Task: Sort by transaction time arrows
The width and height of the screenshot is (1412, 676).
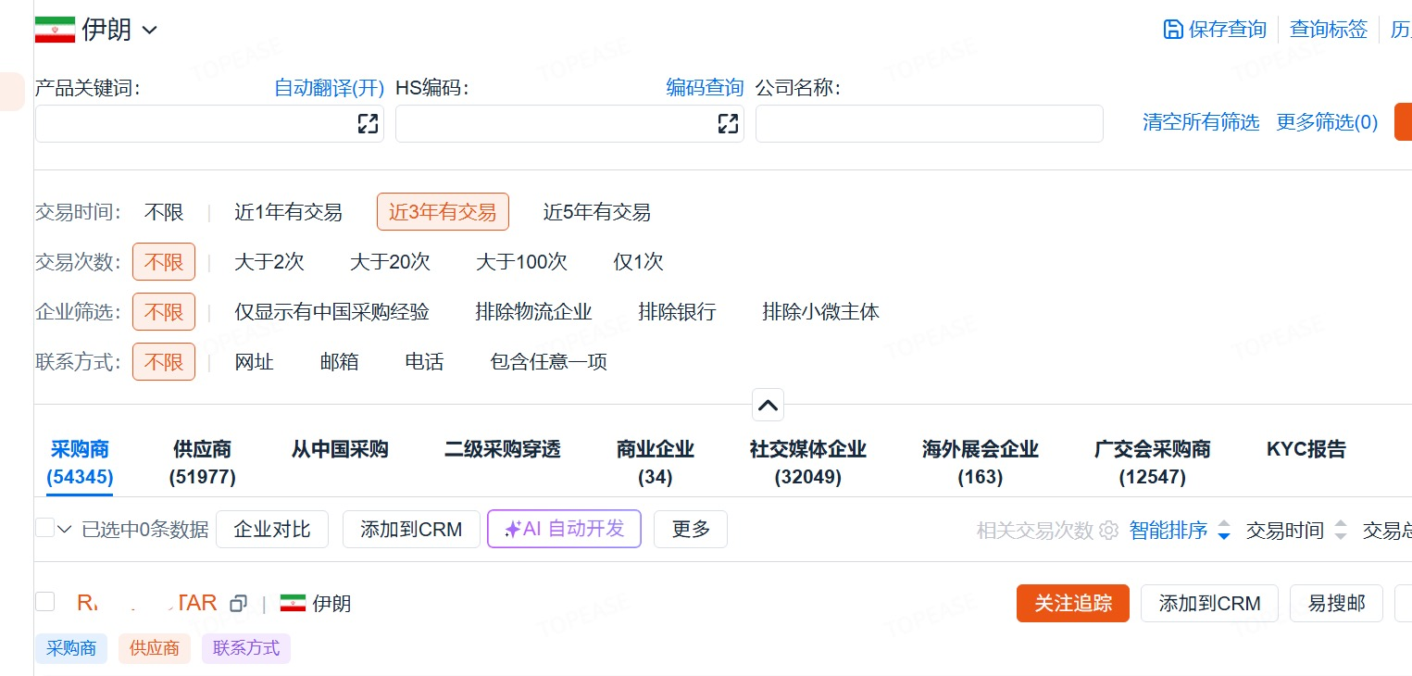Action: click(1341, 531)
